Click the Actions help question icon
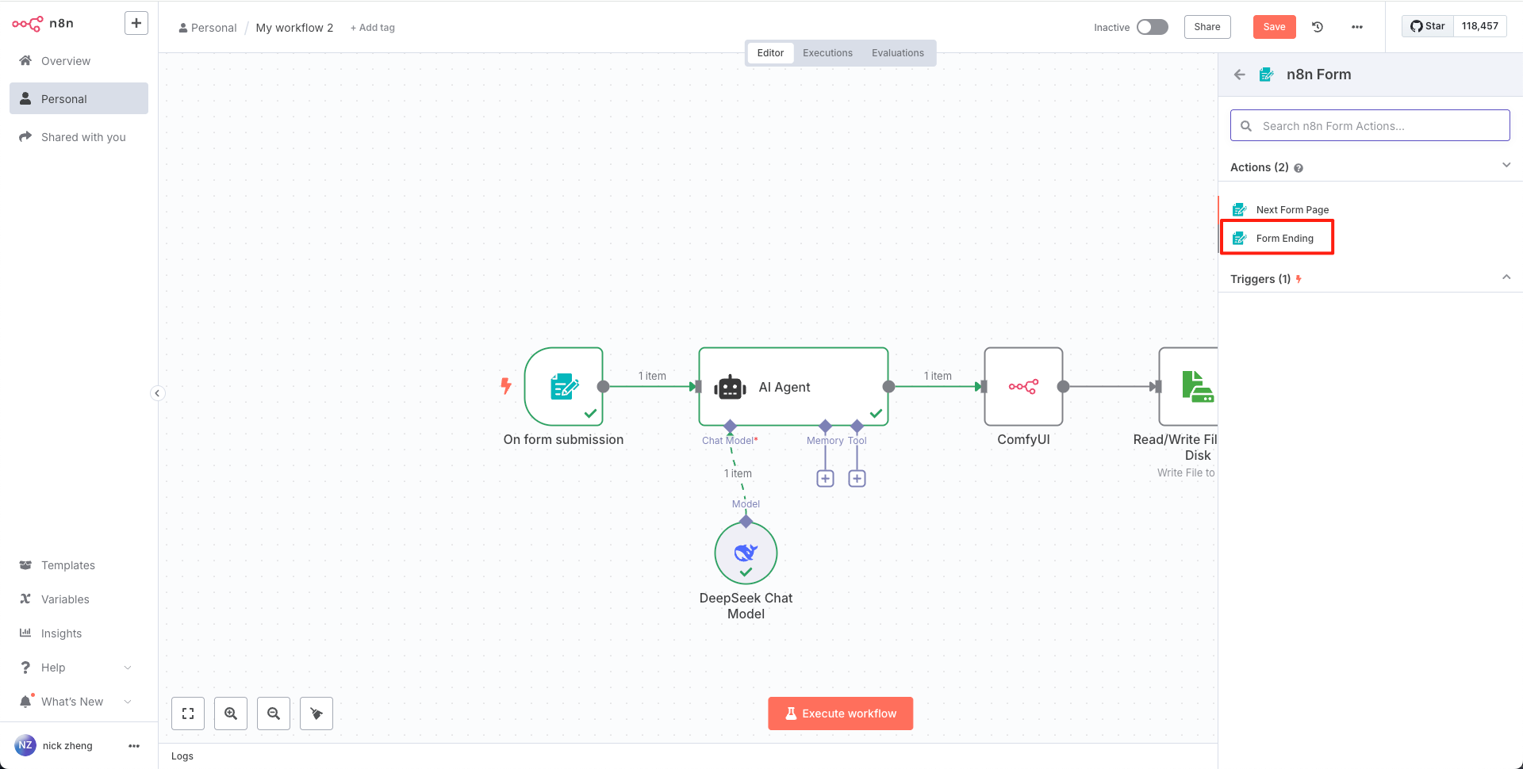This screenshot has width=1523, height=769. click(1299, 168)
